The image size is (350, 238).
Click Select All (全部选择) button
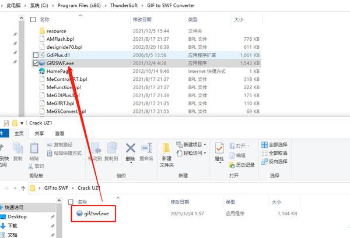point(277,144)
